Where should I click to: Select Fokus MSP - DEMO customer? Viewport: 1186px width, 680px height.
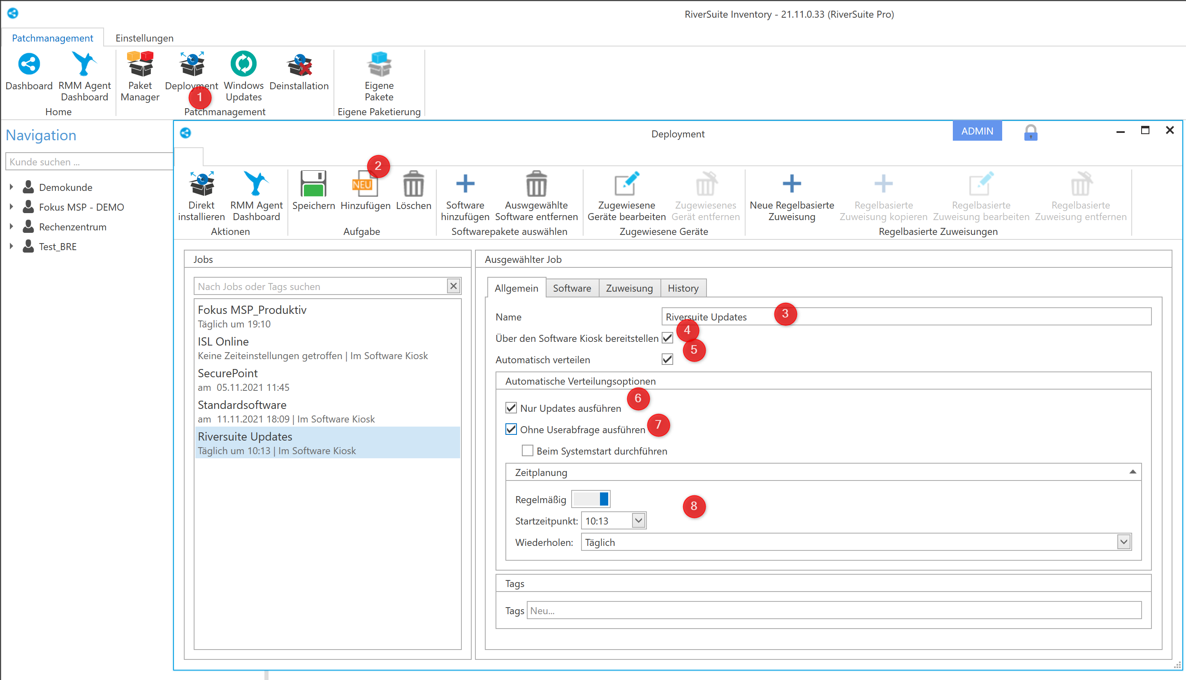(81, 207)
